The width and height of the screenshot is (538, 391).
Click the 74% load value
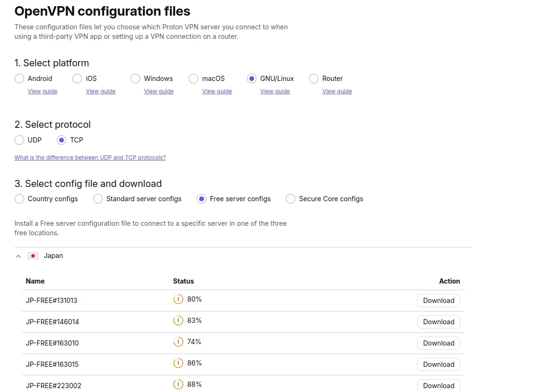pyautogui.click(x=194, y=342)
